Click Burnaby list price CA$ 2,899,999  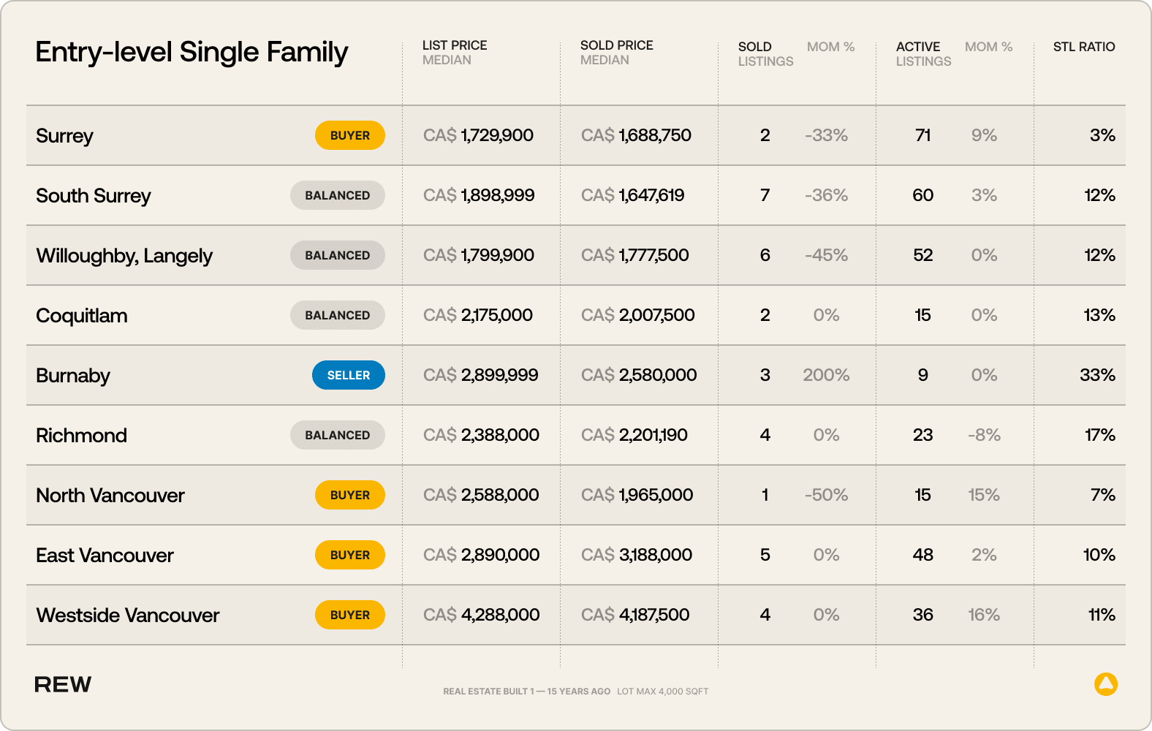click(481, 375)
